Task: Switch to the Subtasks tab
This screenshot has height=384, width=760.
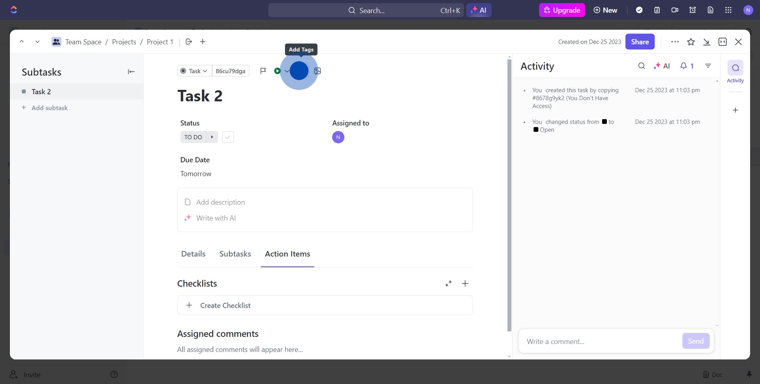Action: coord(235,254)
